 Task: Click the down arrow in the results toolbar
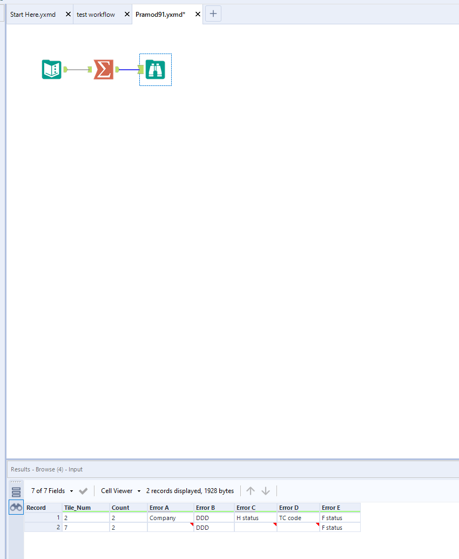266,490
